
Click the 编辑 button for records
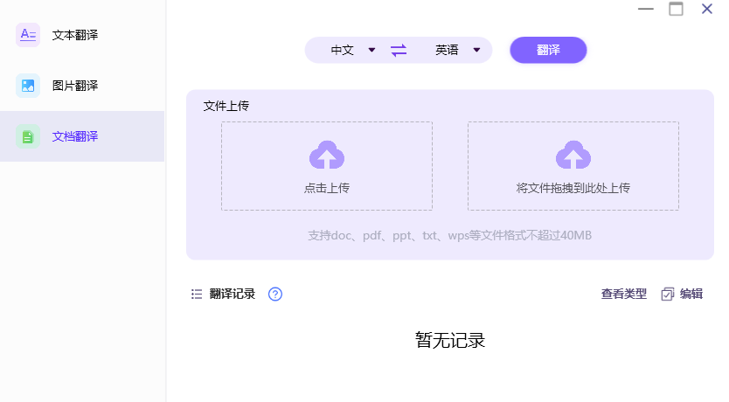[691, 295]
